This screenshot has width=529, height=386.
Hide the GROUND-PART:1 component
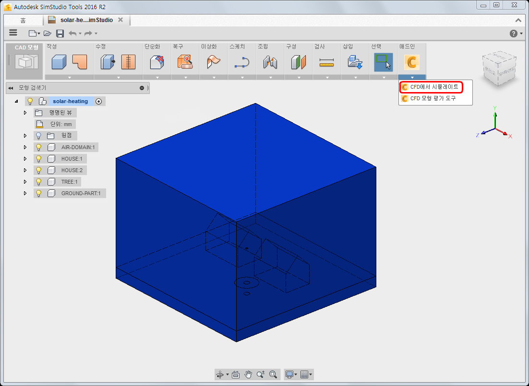coord(39,193)
